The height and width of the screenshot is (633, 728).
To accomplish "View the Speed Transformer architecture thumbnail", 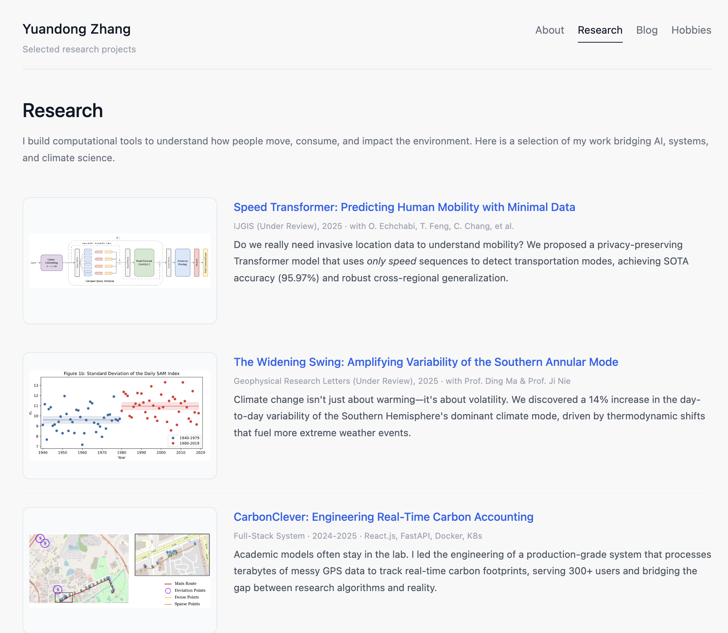I will point(120,261).
